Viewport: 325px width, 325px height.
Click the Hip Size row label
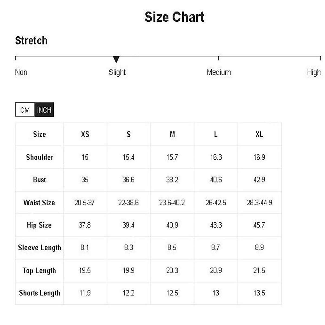[x=39, y=225]
